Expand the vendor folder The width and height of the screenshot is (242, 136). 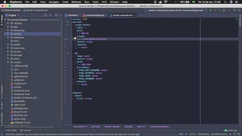tap(8, 62)
